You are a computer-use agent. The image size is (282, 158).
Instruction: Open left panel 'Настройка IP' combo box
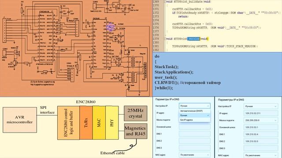tap(195, 106)
